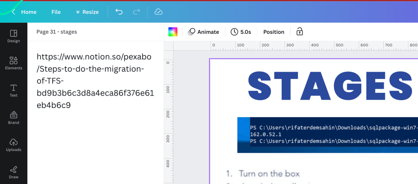Open Animate options
418x184 pixels.
pyautogui.click(x=203, y=32)
